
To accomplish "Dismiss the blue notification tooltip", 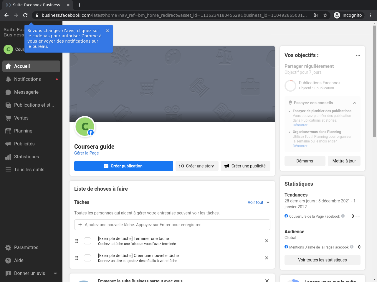I will 108,31.
